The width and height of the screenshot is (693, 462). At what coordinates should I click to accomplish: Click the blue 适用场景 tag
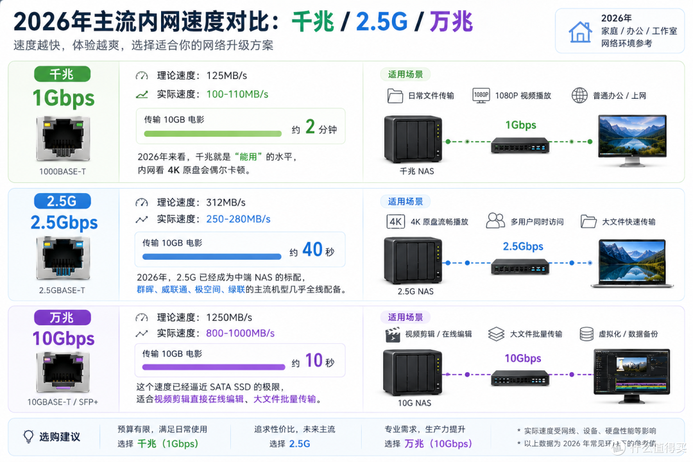(406, 201)
